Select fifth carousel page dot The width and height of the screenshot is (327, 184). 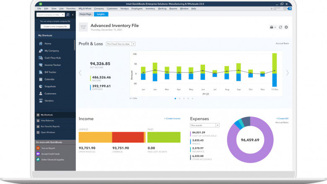click(x=192, y=99)
